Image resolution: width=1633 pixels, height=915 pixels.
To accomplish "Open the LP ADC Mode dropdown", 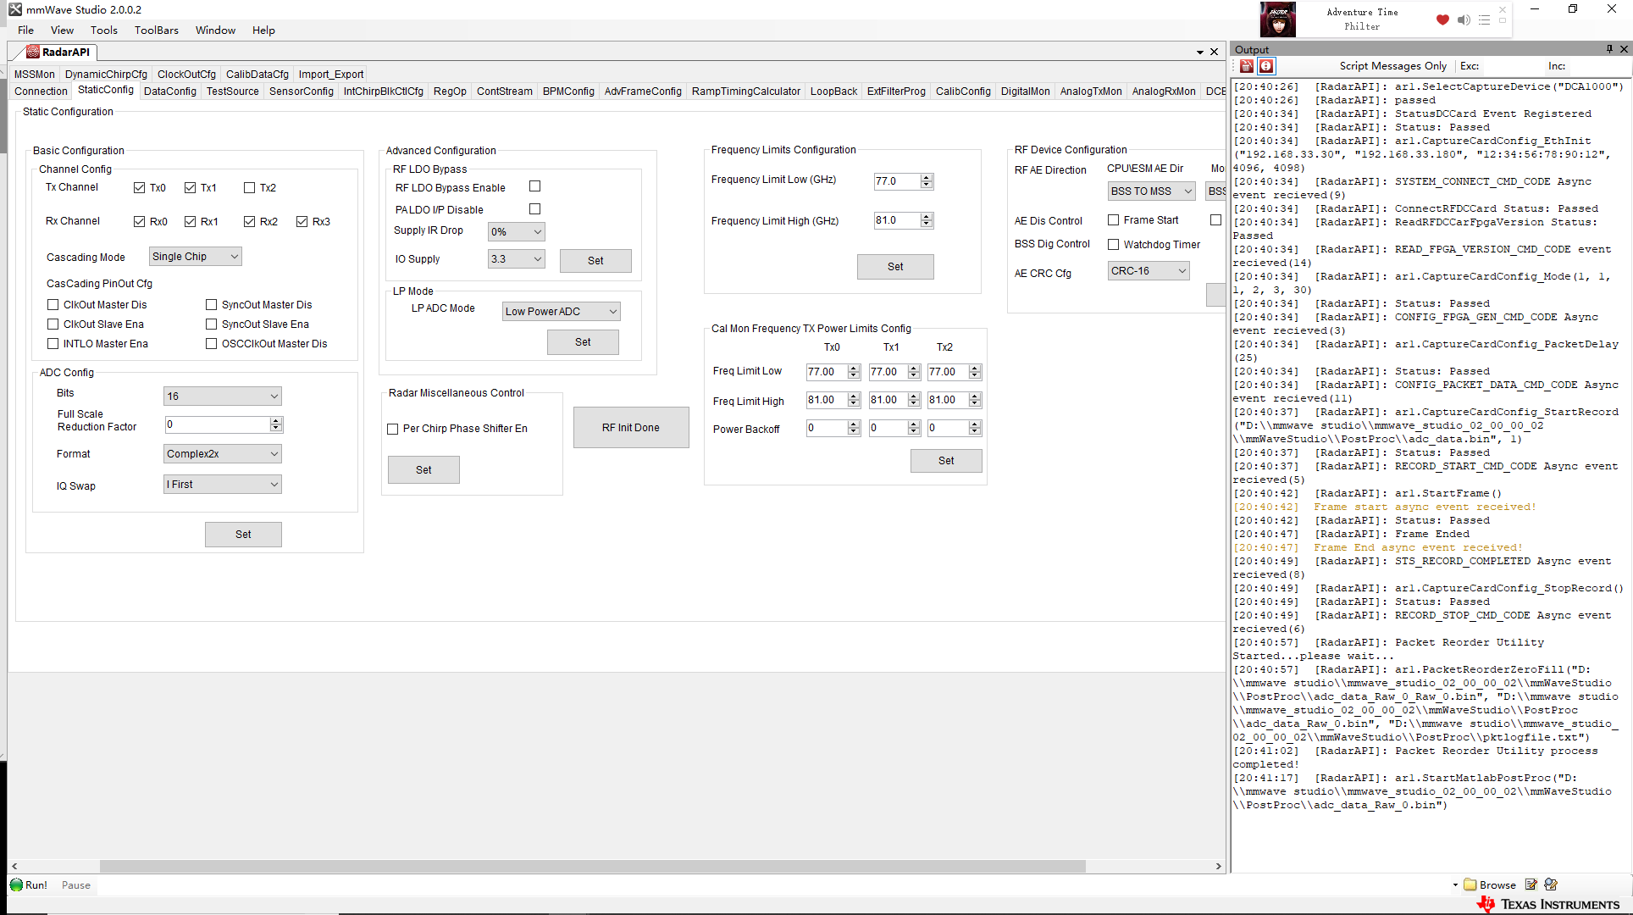I will [561, 312].
